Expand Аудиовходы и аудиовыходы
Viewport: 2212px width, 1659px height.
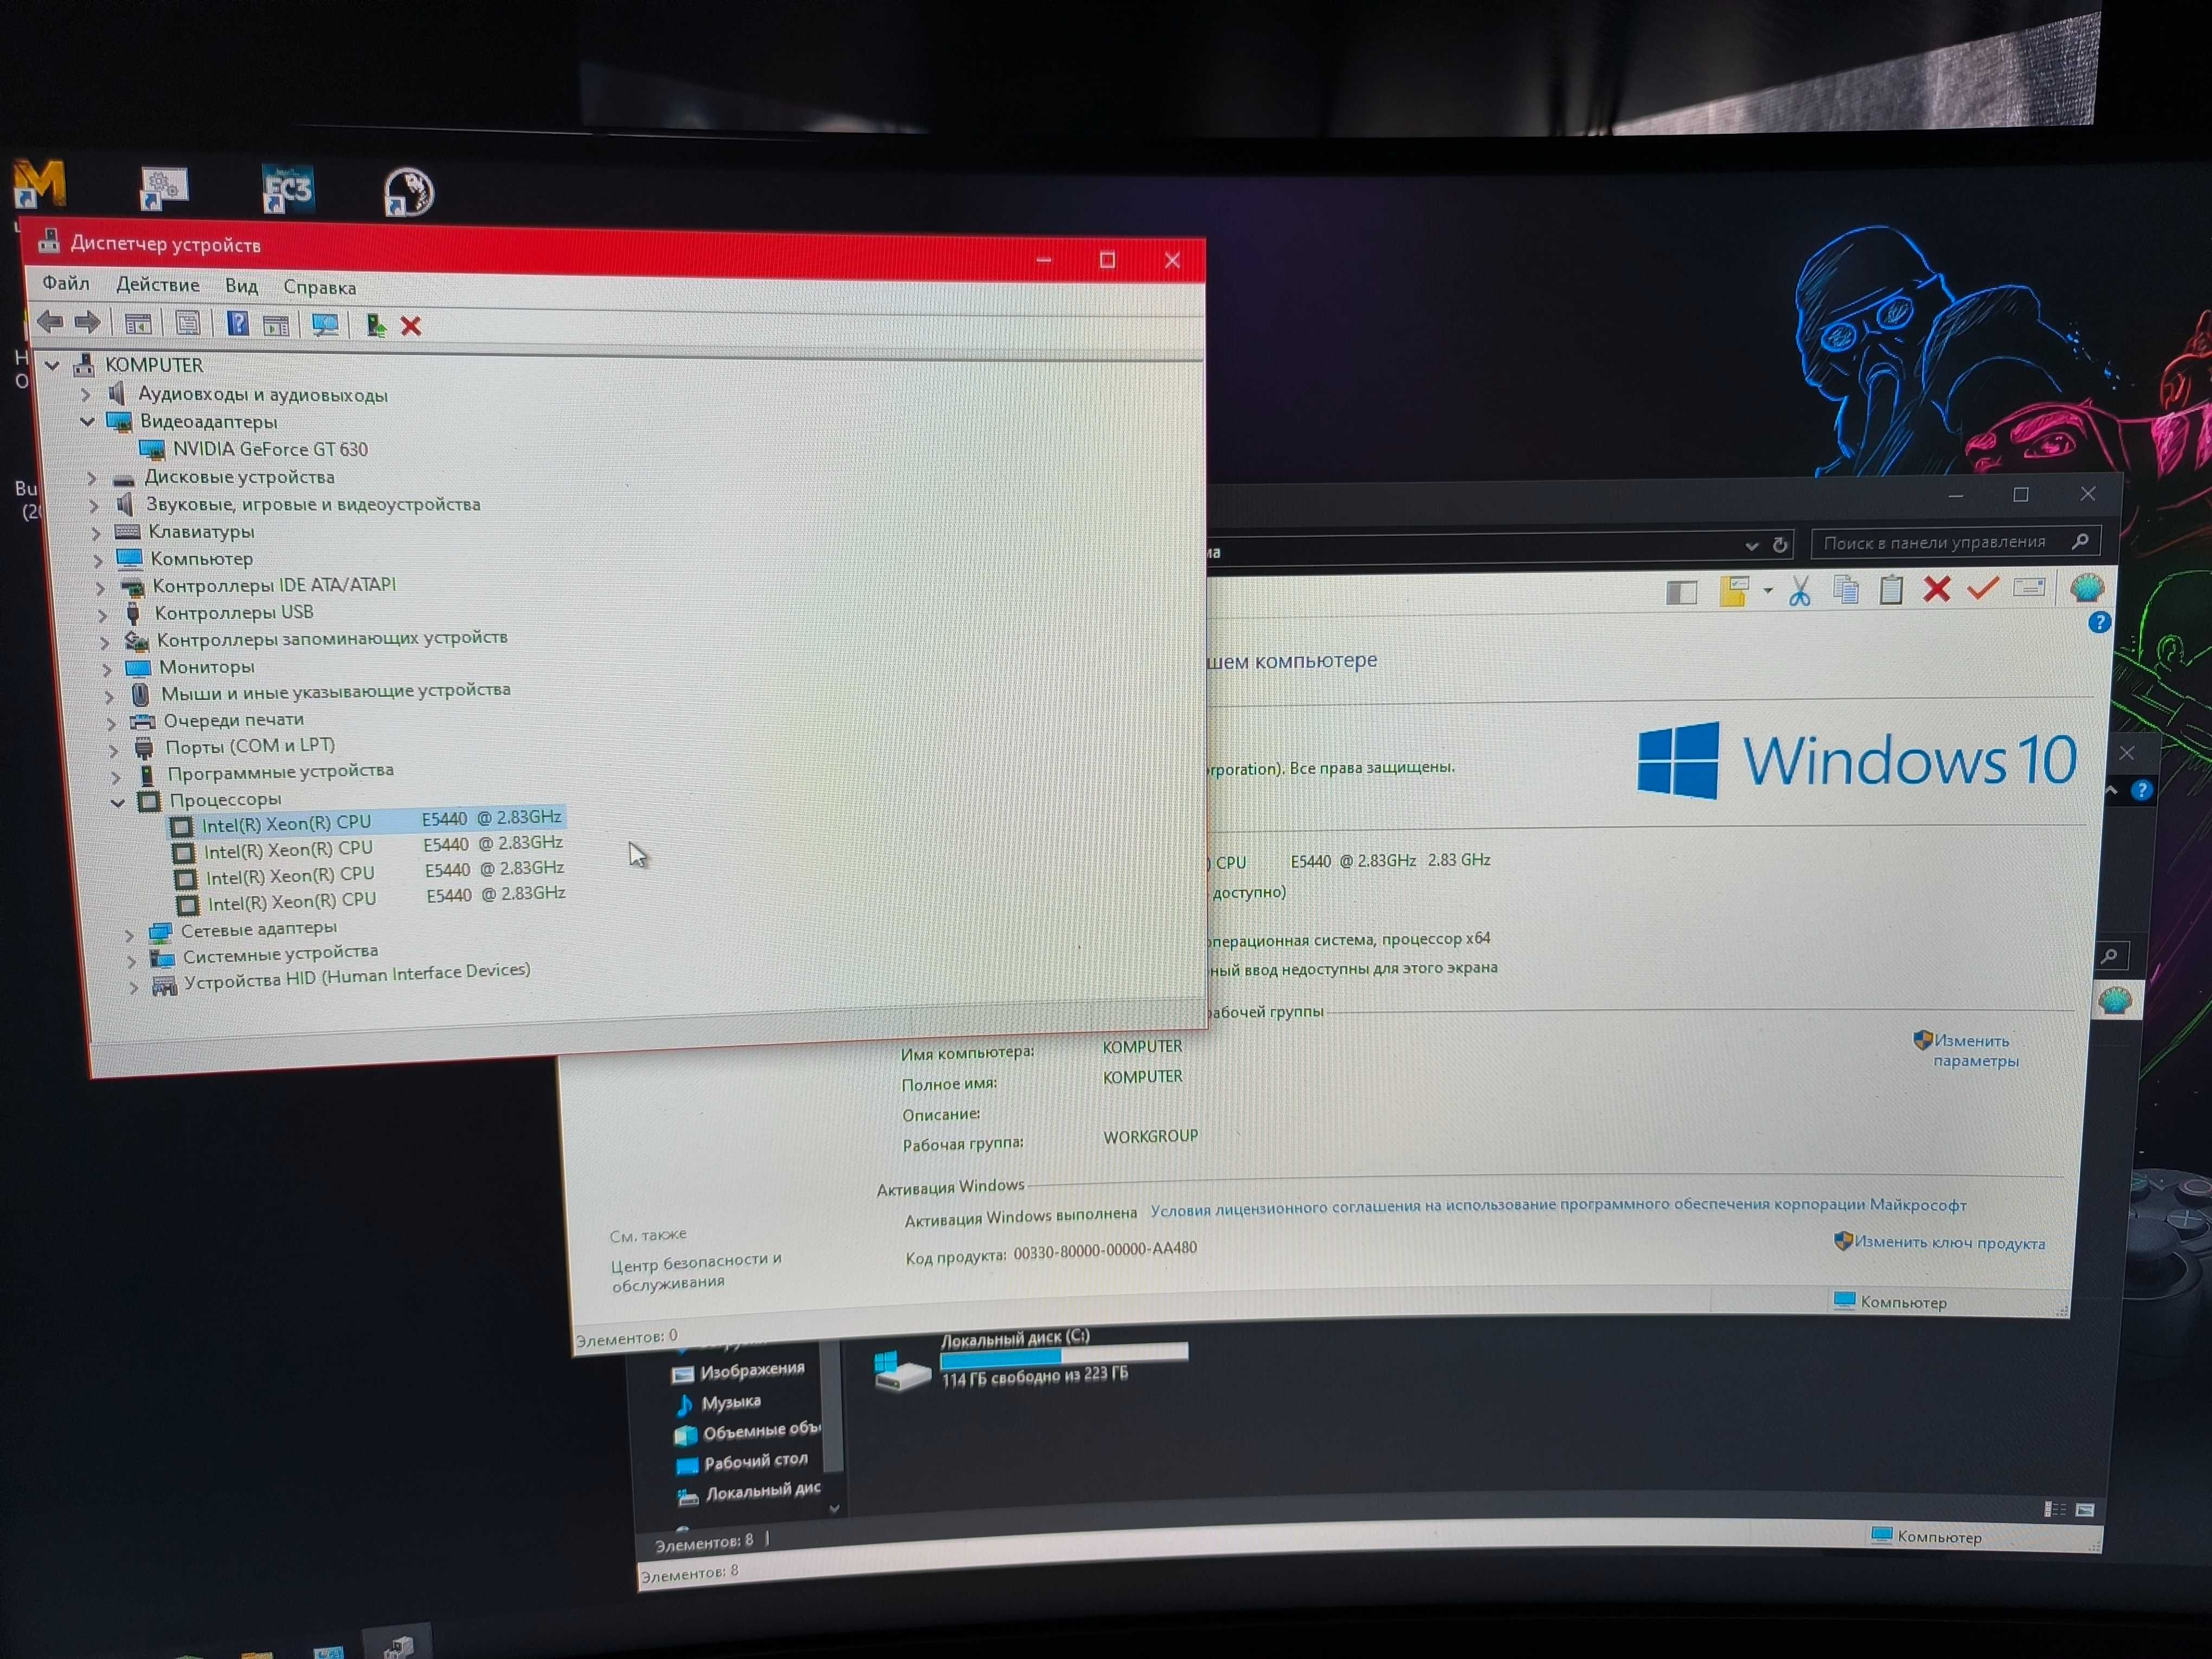pos(86,394)
